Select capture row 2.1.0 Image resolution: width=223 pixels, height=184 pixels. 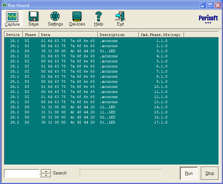[x=111, y=46]
